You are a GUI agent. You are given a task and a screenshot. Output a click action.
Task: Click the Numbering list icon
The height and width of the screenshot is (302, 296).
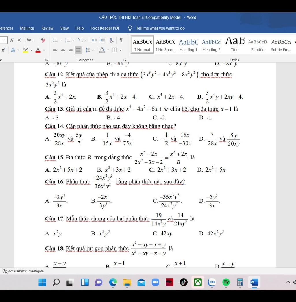coord(68,40)
